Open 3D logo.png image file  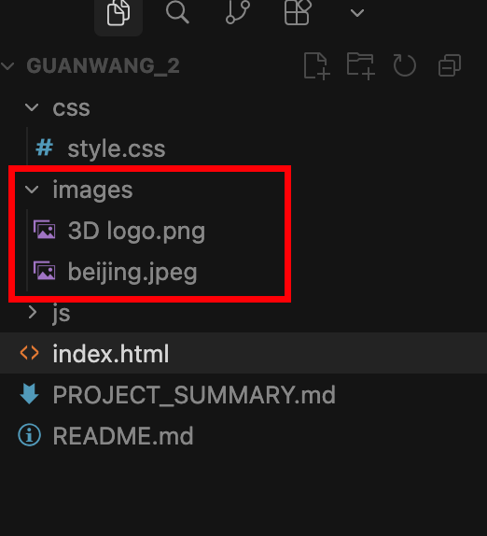click(136, 231)
